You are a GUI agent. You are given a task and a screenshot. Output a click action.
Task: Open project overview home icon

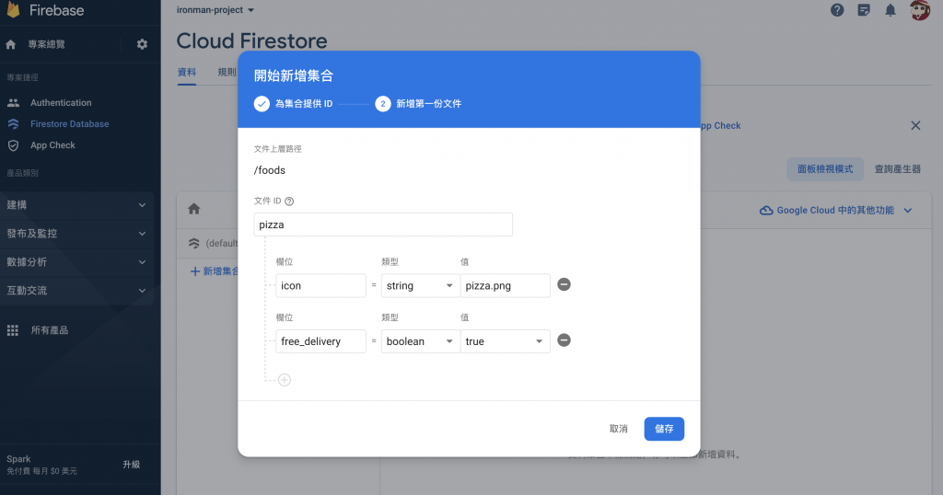click(x=11, y=44)
